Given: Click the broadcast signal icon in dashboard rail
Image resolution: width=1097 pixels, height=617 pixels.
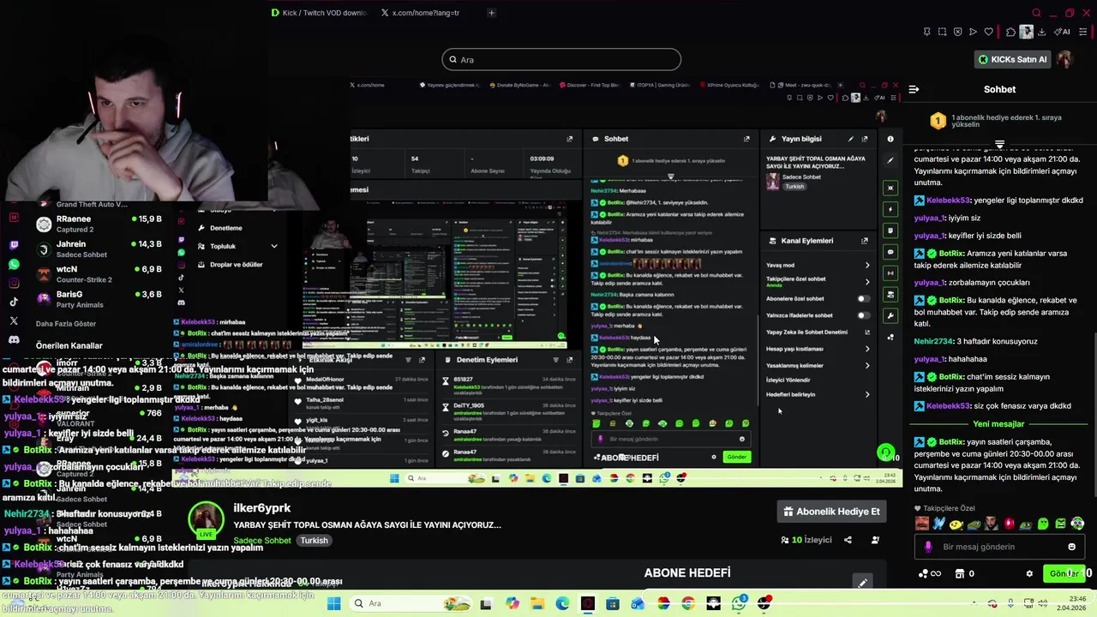Looking at the screenshot, I should coord(890,273).
